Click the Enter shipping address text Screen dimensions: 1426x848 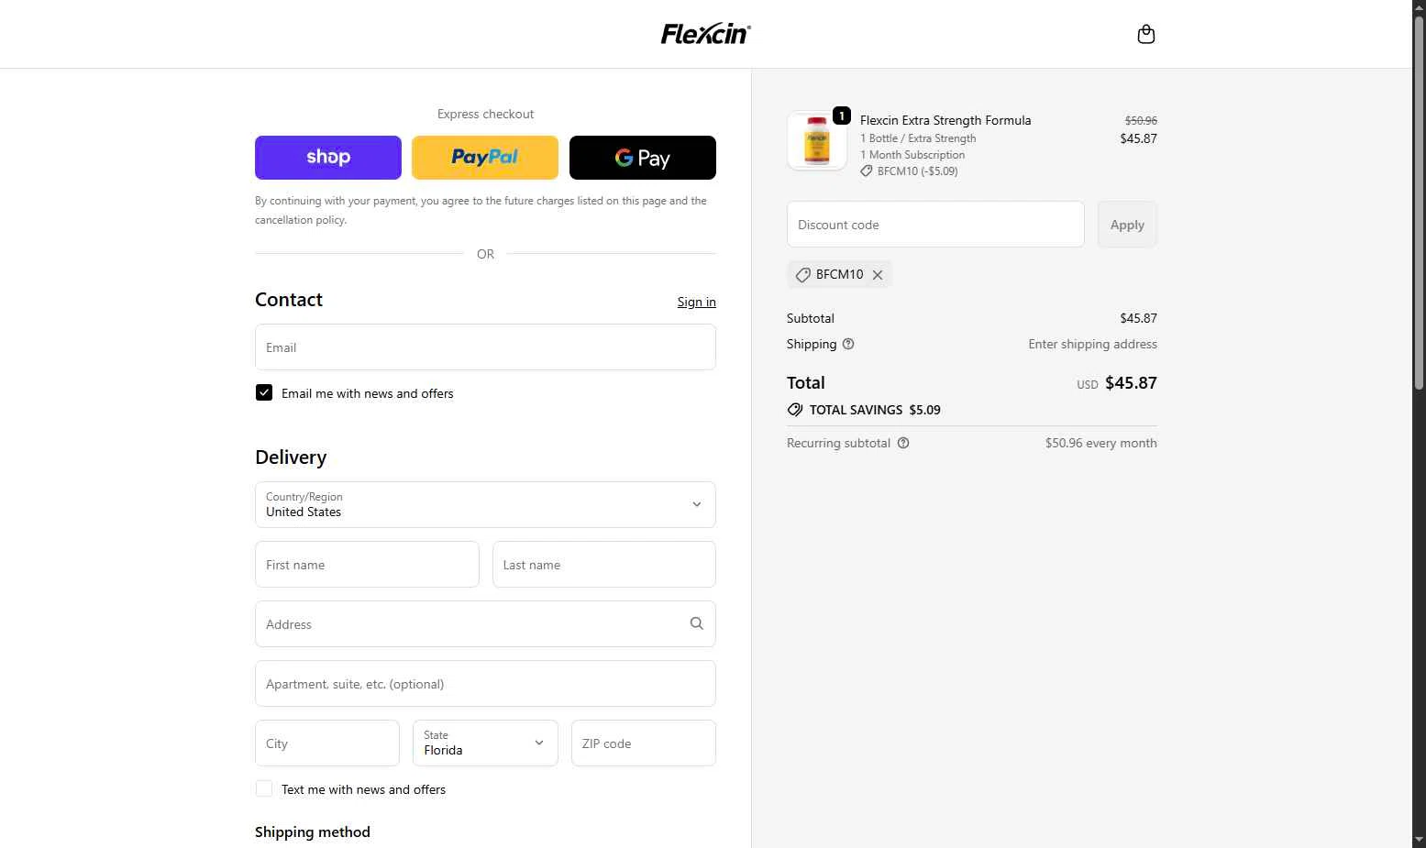[x=1092, y=345]
